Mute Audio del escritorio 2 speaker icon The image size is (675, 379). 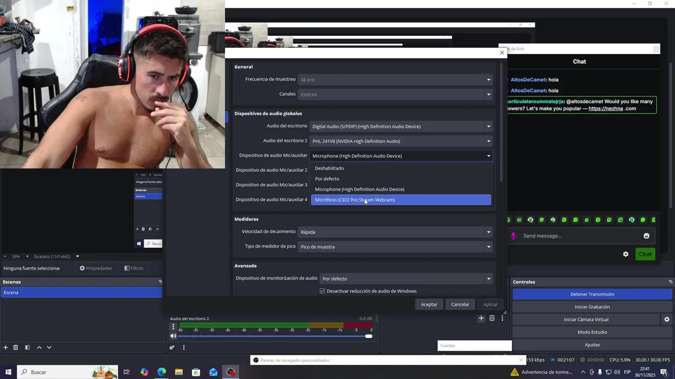tap(173, 336)
